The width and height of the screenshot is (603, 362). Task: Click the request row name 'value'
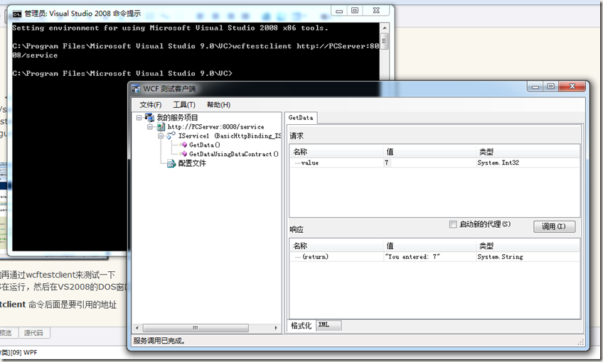pyautogui.click(x=309, y=163)
